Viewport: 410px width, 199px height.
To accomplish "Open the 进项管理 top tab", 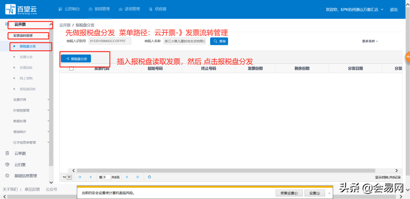I will coord(129,9).
